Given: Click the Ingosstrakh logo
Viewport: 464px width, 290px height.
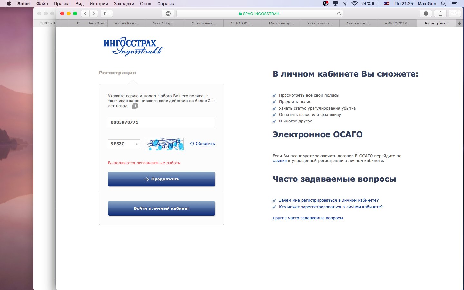Looking at the screenshot, I should 133,47.
